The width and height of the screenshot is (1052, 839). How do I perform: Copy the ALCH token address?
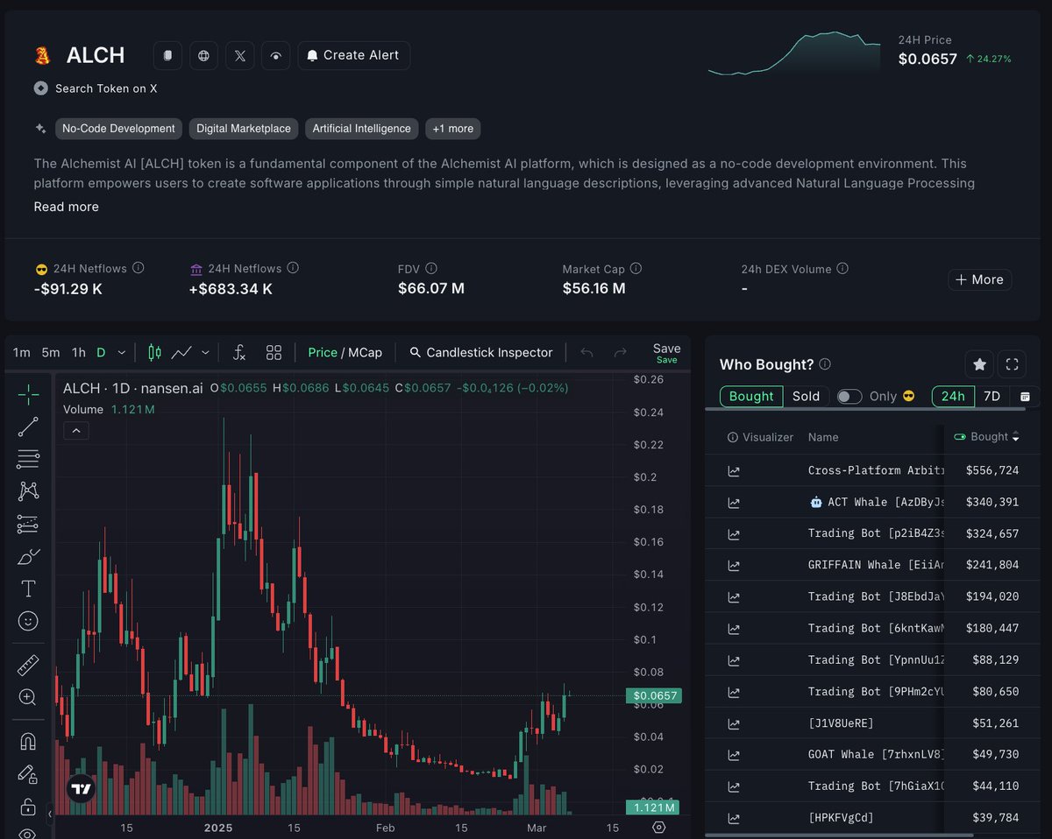(167, 55)
